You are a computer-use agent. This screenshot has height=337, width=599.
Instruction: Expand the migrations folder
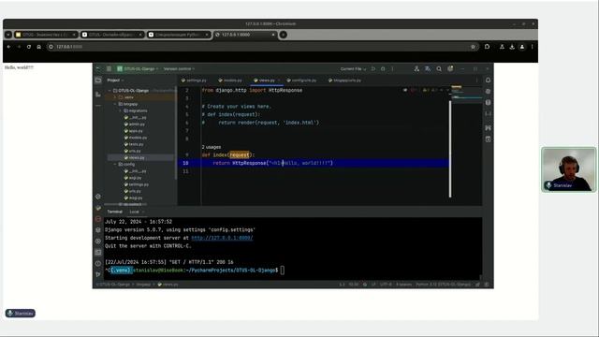point(120,110)
